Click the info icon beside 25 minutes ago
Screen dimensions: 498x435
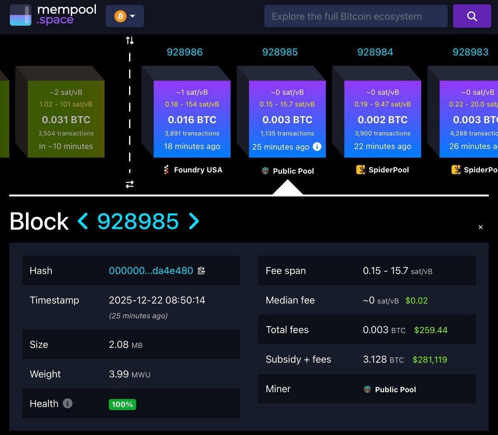[317, 146]
